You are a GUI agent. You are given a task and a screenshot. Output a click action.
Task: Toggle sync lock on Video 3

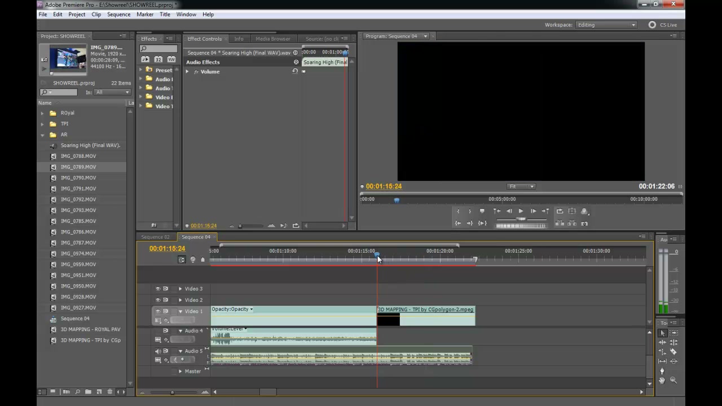tap(165, 289)
